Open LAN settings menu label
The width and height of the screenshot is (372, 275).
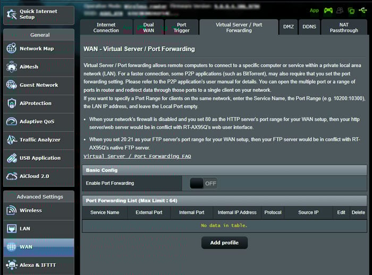(25, 229)
